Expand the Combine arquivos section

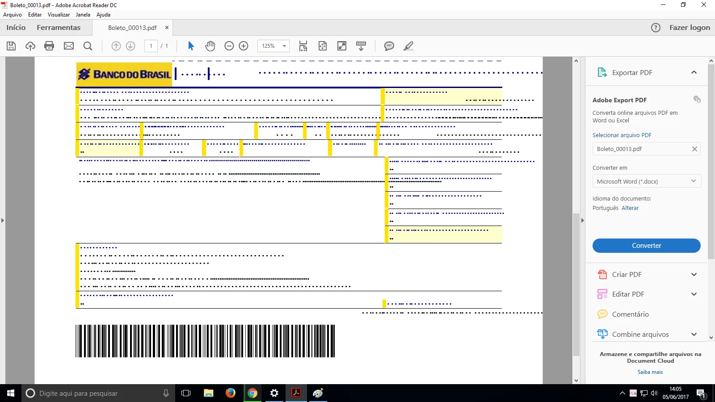(694, 335)
